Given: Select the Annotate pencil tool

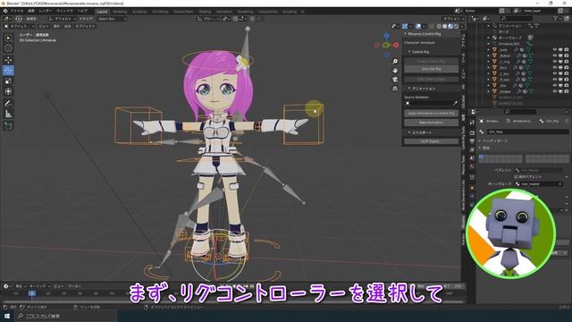Looking at the screenshot, I should click(x=8, y=104).
